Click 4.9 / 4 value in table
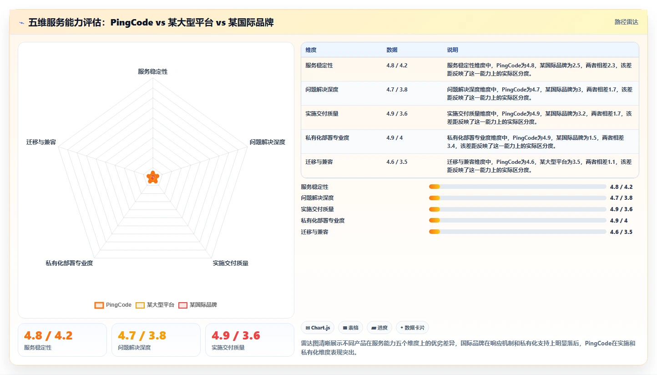The height and width of the screenshot is (375, 657). [394, 137]
